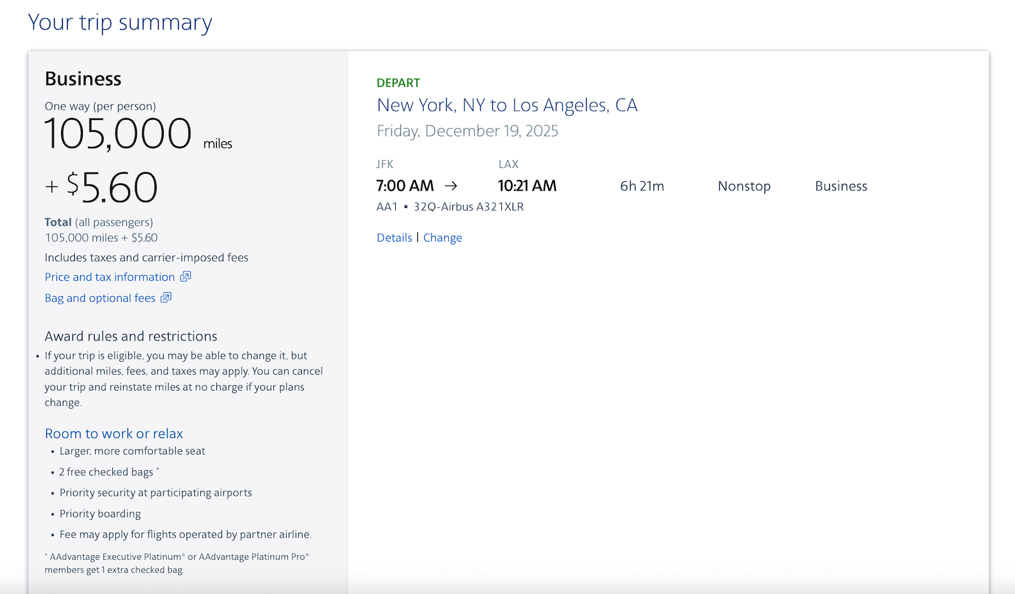This screenshot has width=1015, height=594.
Task: Click external-link icon beside Price and tax information
Action: pyautogui.click(x=185, y=276)
